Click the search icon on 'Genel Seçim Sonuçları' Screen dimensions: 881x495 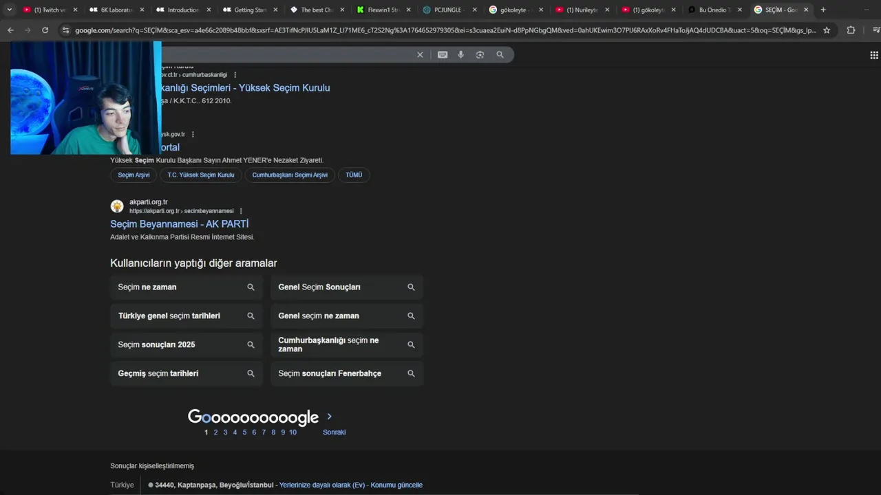pyautogui.click(x=411, y=287)
